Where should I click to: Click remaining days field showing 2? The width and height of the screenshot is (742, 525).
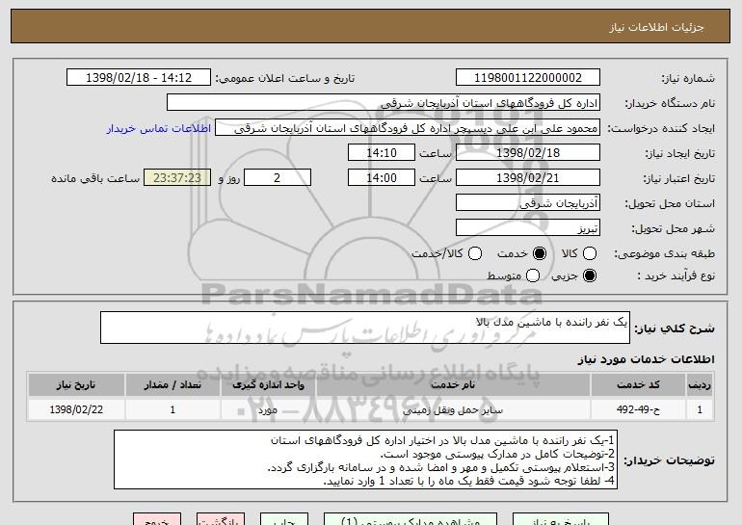coord(278,178)
